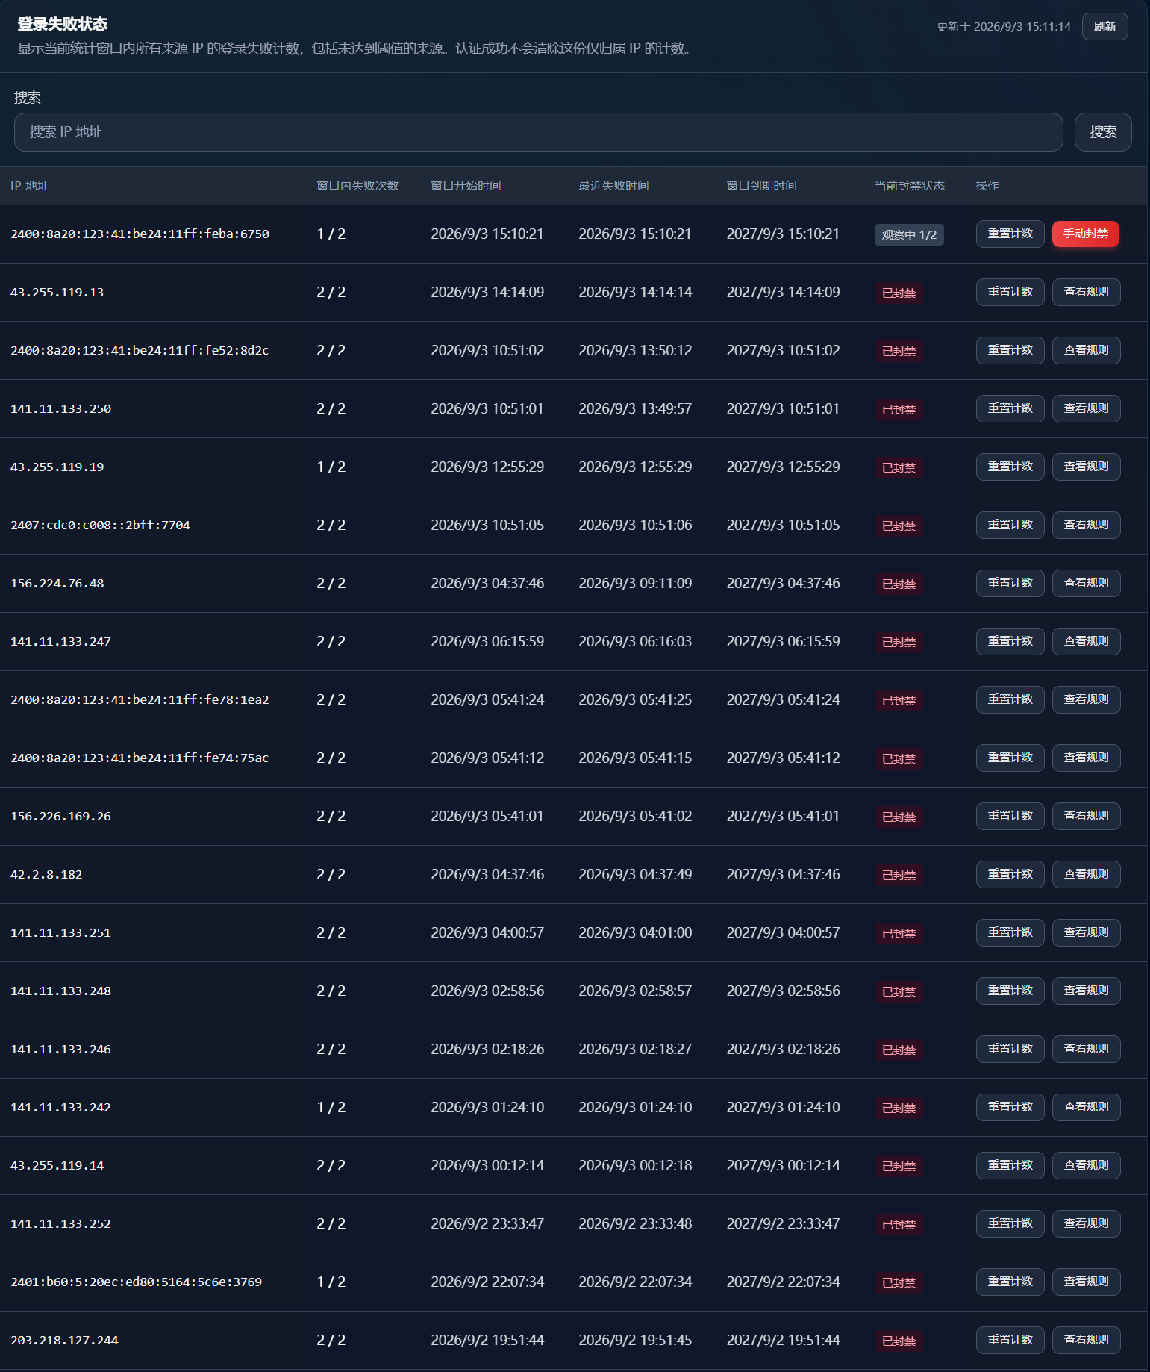This screenshot has width=1150, height=1372.
Task: View rule for 141.11.133.242
Action: [1086, 1108]
